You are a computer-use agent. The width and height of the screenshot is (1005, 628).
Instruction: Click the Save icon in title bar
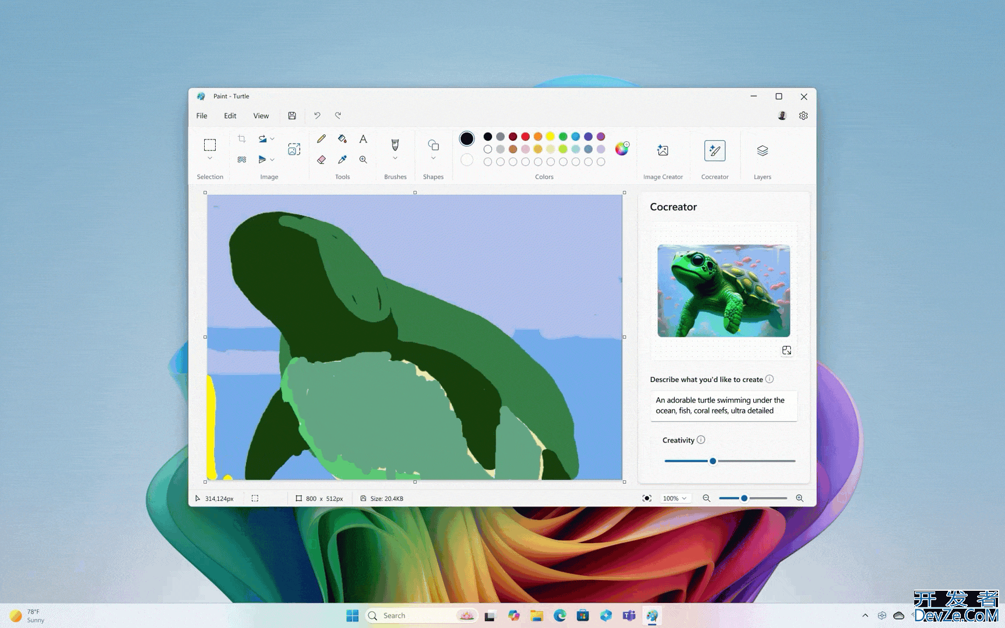(292, 116)
